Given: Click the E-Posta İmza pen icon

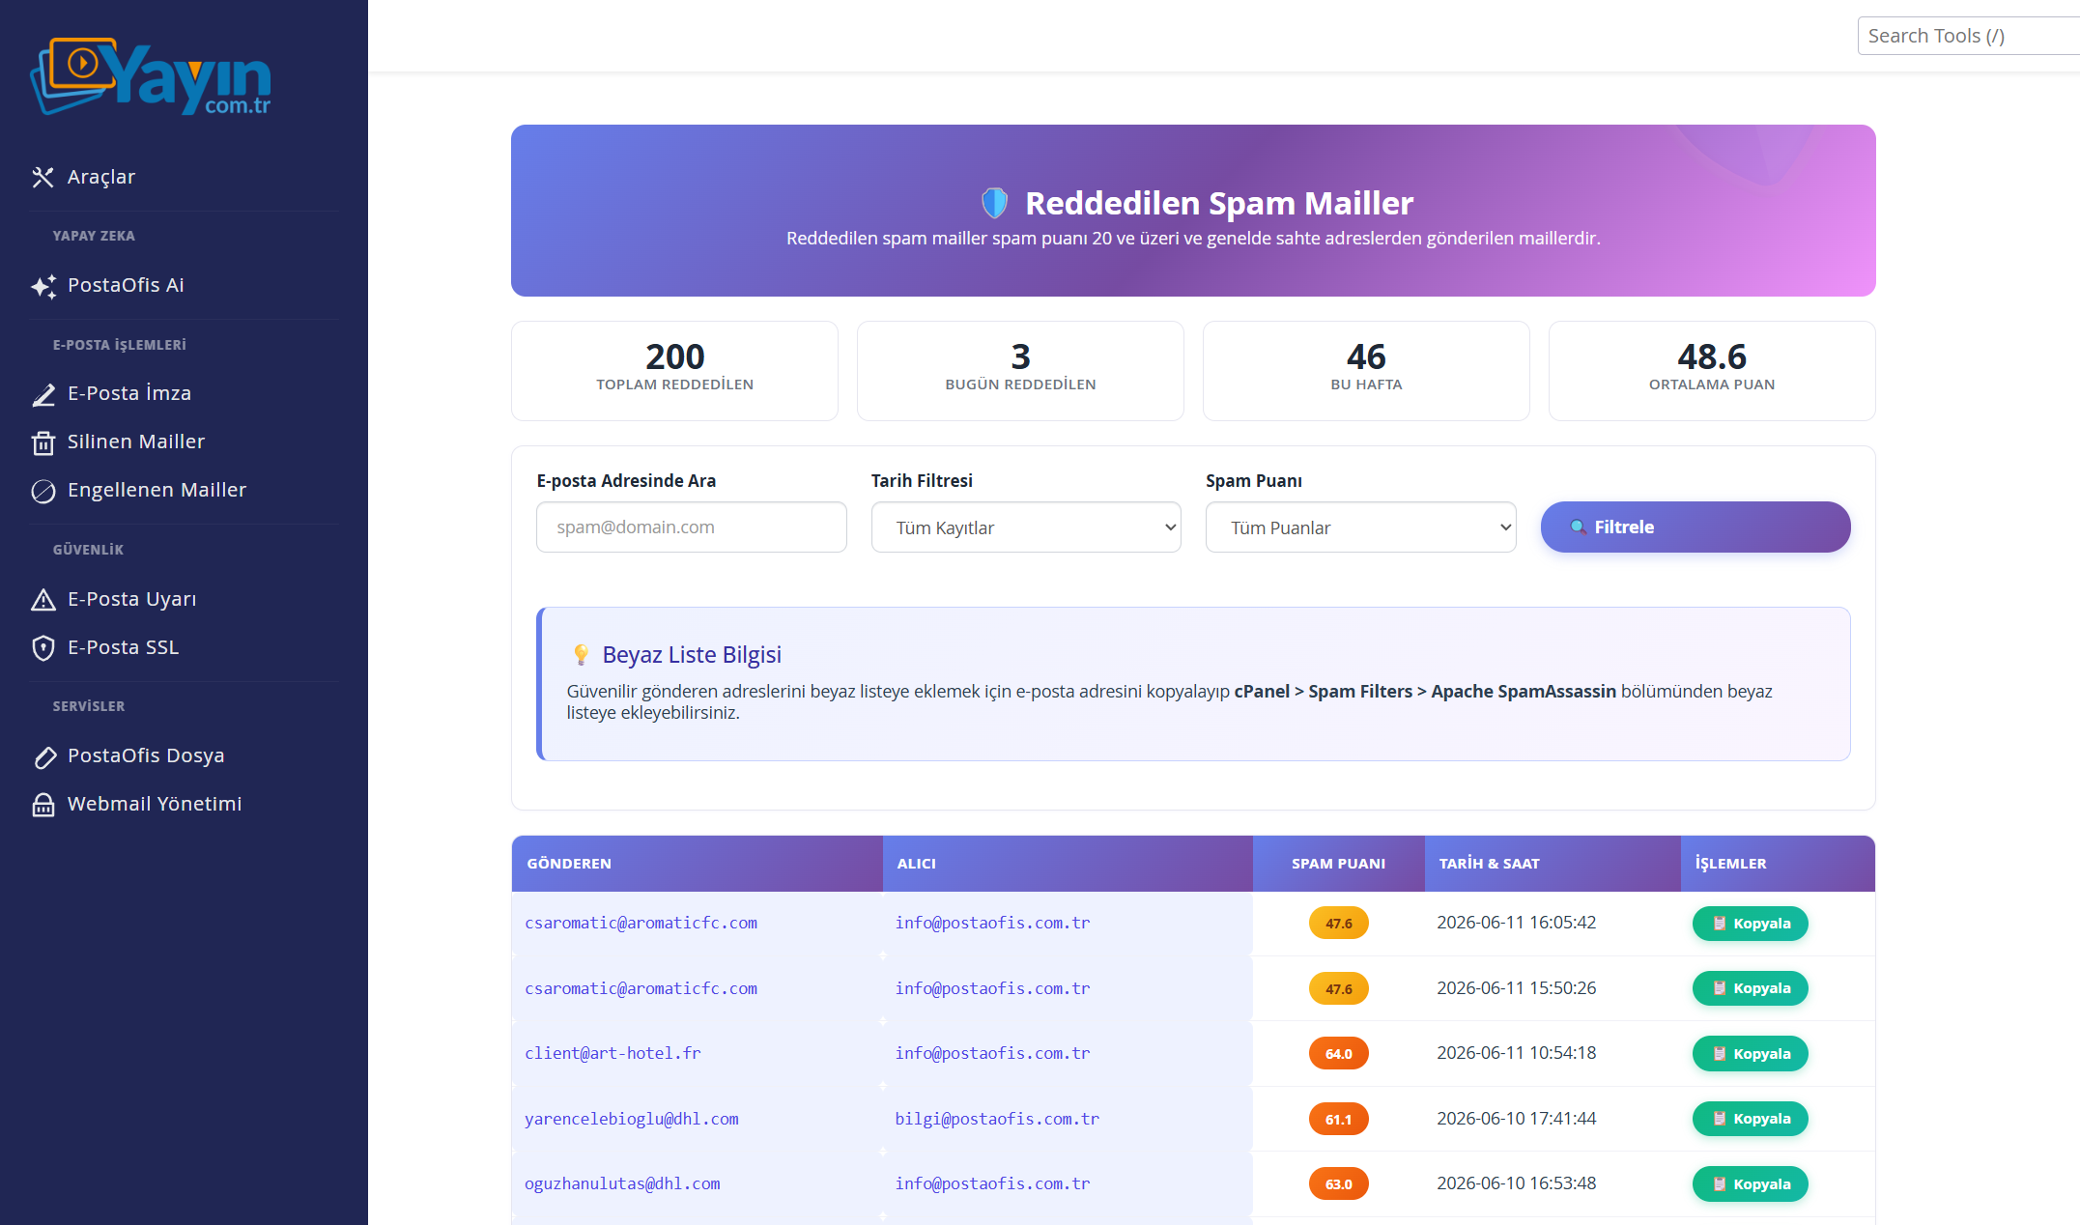Looking at the screenshot, I should point(43,394).
